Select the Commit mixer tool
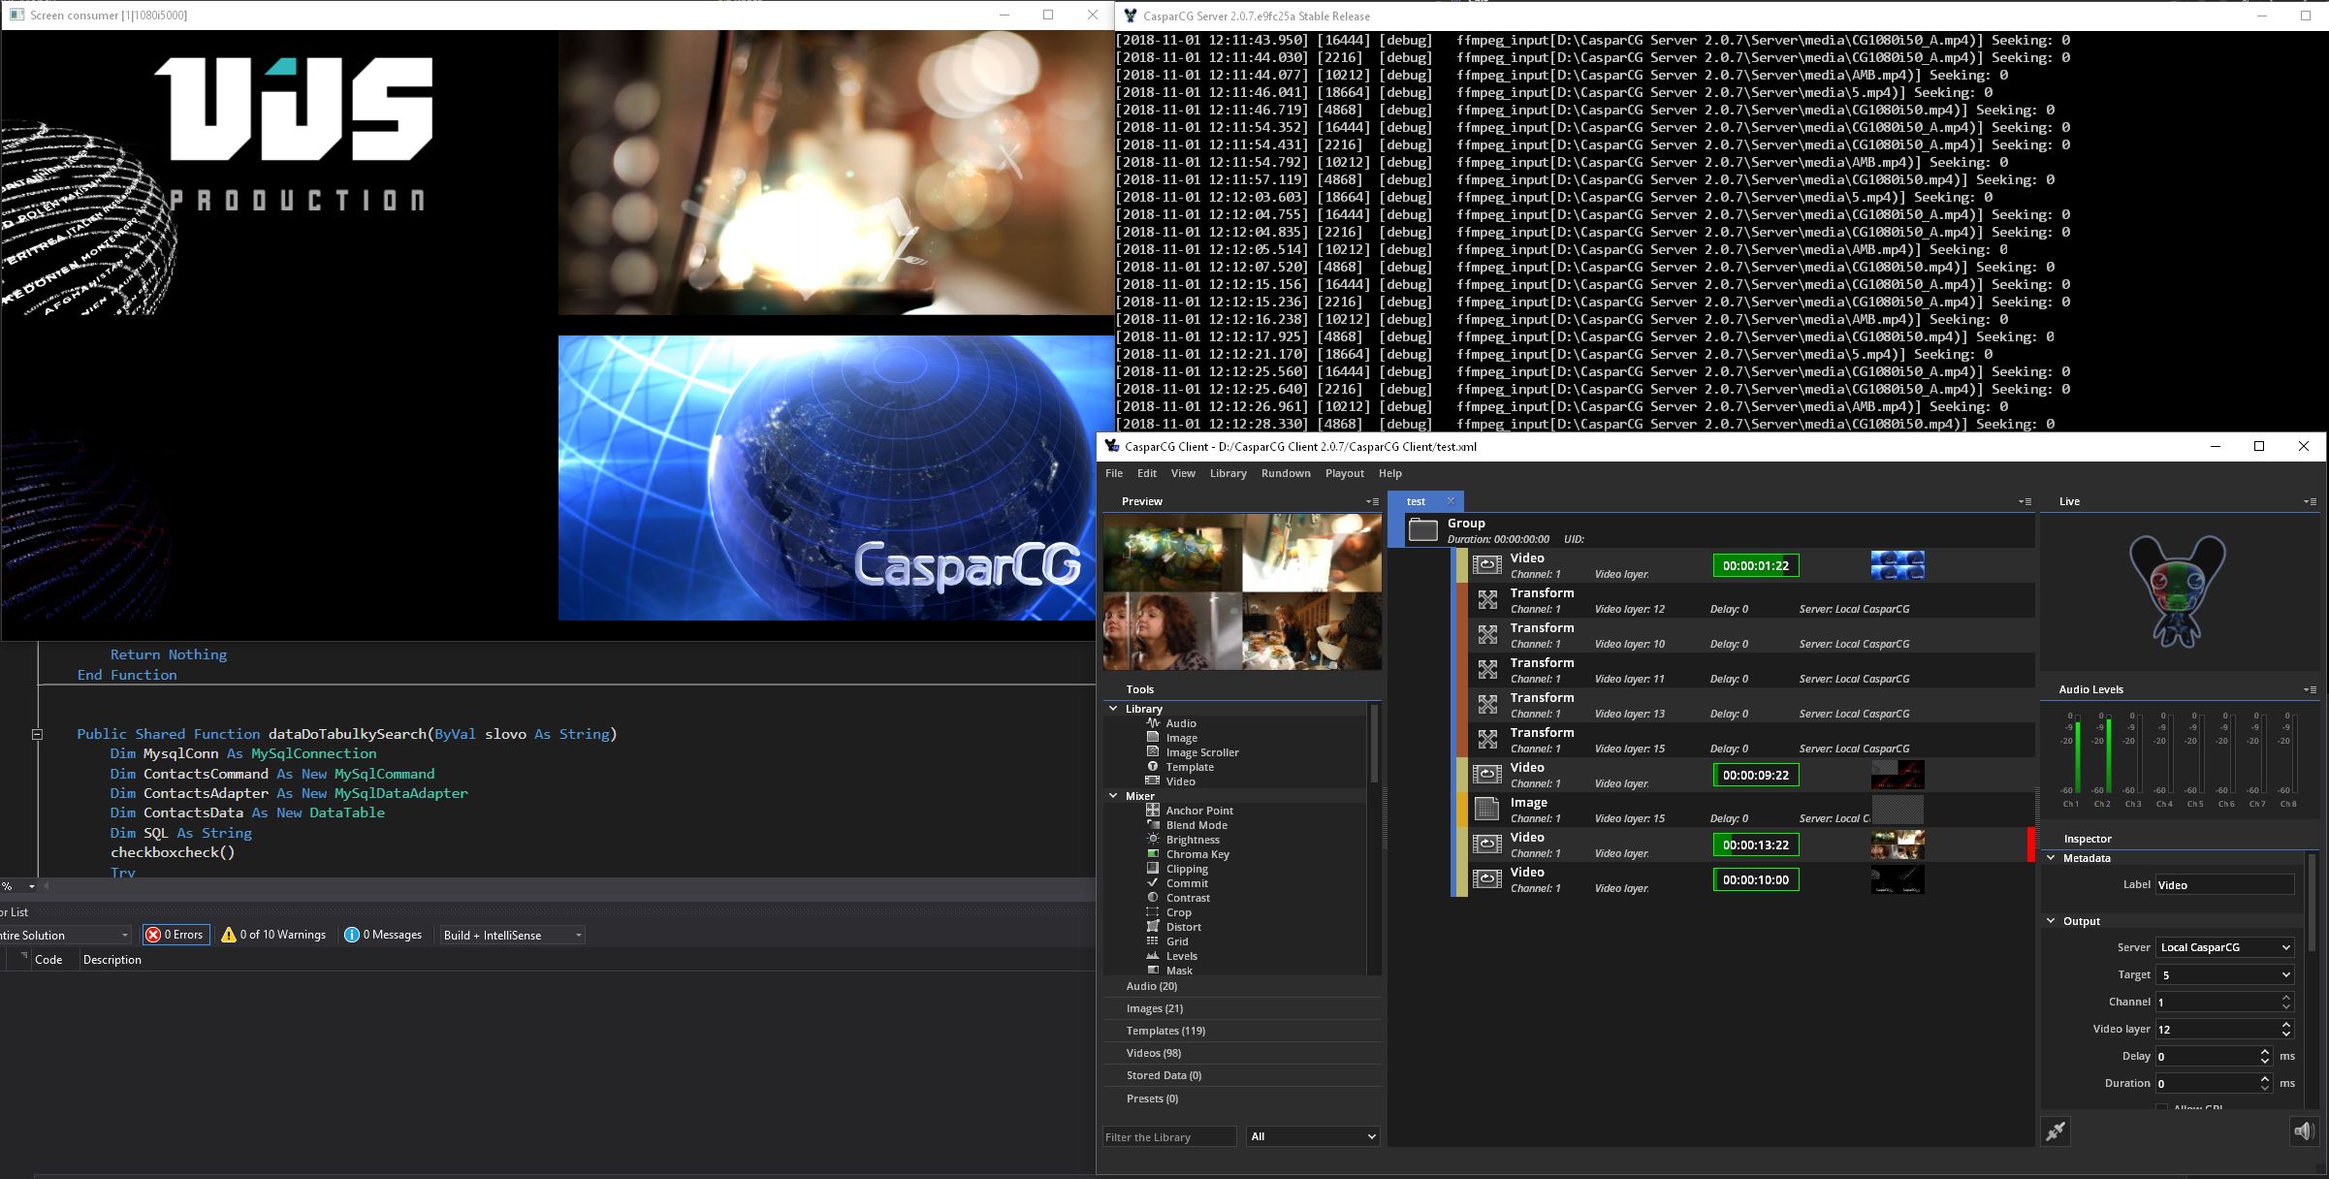 (1186, 883)
